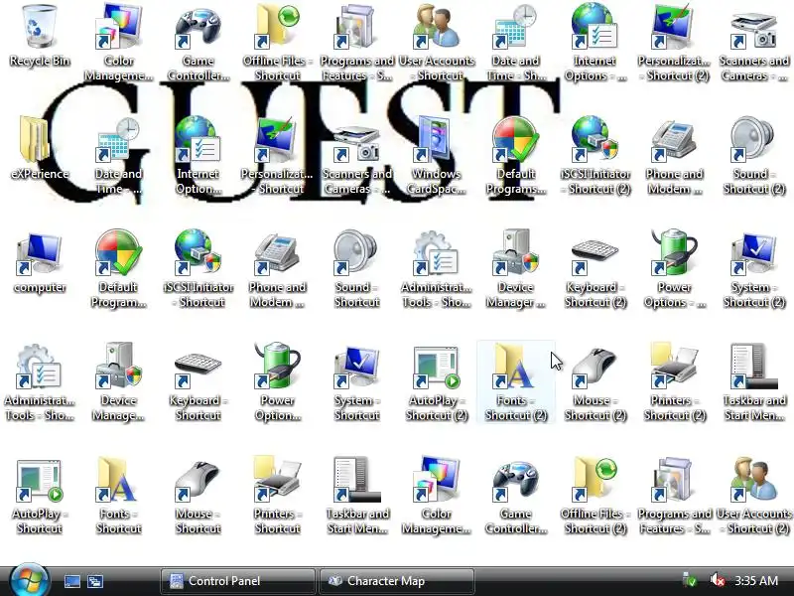
Task: Open the Windows Start orb
Action: (x=29, y=580)
